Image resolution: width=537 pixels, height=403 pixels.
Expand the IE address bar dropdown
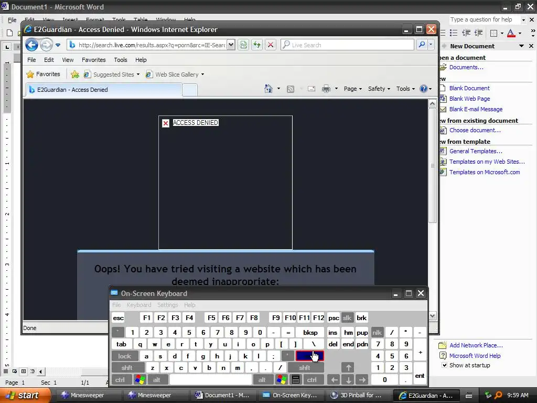pos(231,45)
